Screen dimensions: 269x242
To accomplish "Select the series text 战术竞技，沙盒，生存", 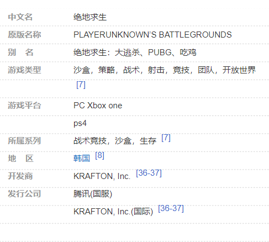I will coord(115,141).
